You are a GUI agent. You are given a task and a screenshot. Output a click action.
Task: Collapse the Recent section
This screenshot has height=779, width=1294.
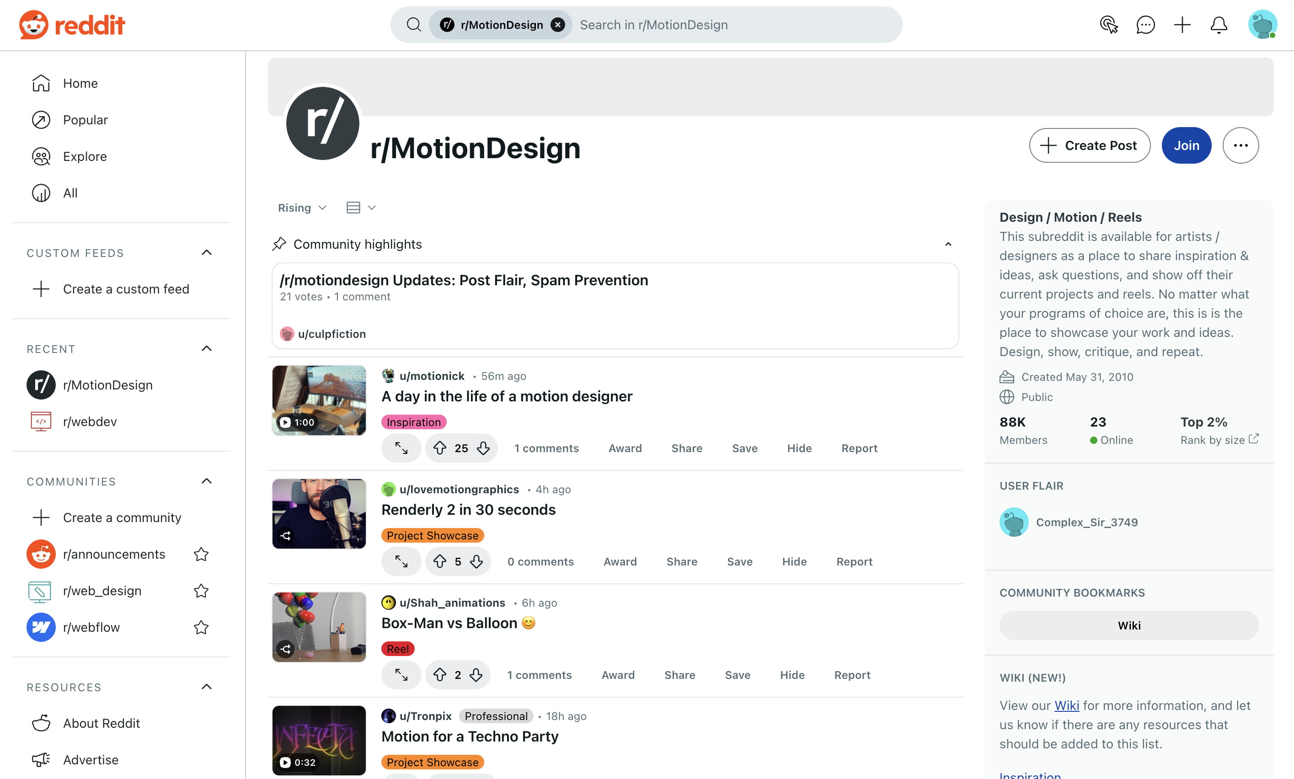click(x=207, y=349)
